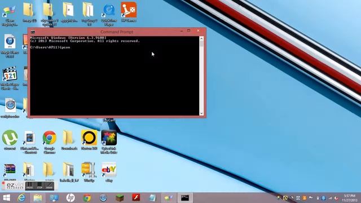Click the Command Prompt scrollbar up arrow
The width and height of the screenshot is (361, 203).
pos(201,38)
